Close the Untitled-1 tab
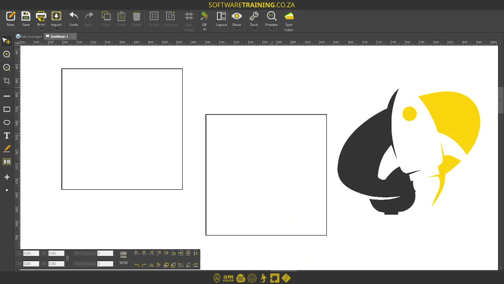 [73, 36]
